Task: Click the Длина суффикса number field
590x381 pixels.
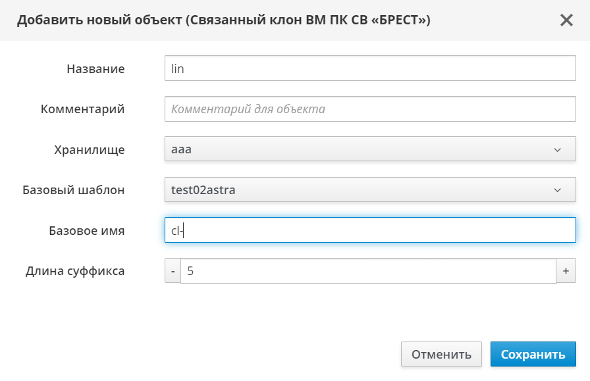Action: [369, 271]
